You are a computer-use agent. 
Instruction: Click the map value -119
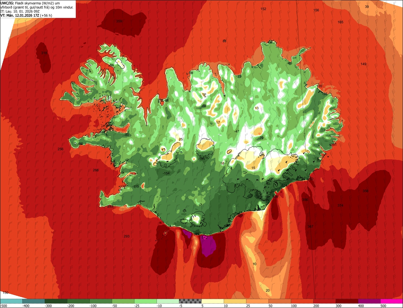[135, 187]
